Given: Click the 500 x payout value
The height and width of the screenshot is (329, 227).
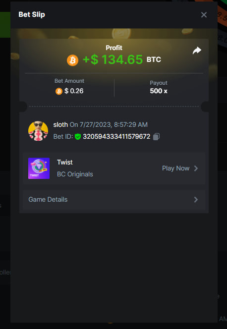Looking at the screenshot, I should (159, 91).
